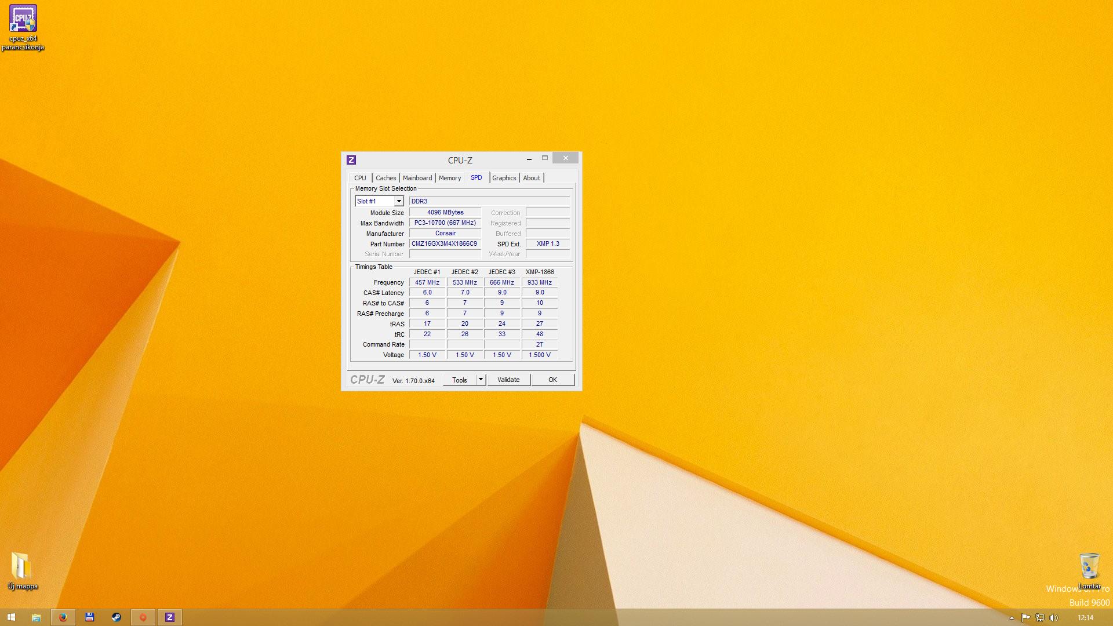This screenshot has height=626, width=1113.
Task: Click the XMP voltage 1.500 V cell
Action: (x=540, y=355)
